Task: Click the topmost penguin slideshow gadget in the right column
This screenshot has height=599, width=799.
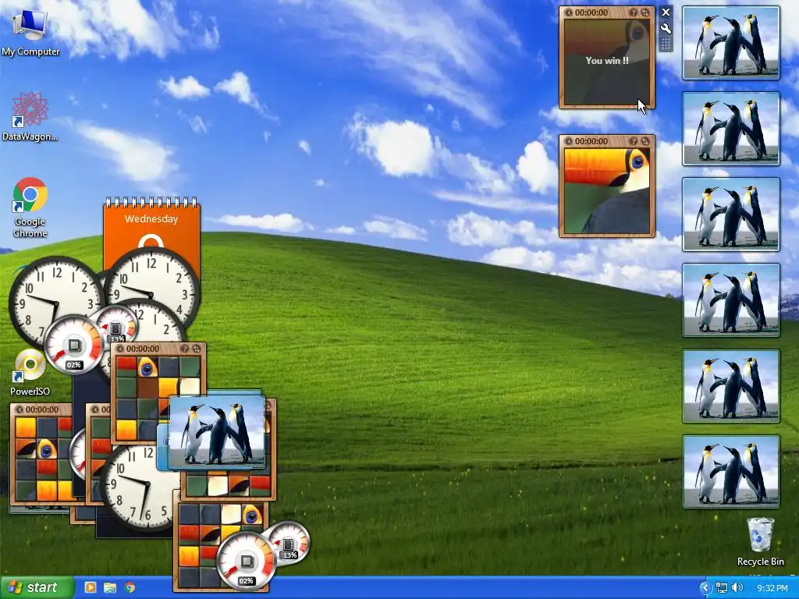Action: 730,43
